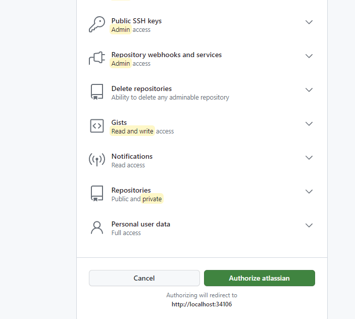The height and width of the screenshot is (319, 355).
Task: Expand the Notifications permission chevron
Action: click(309, 158)
